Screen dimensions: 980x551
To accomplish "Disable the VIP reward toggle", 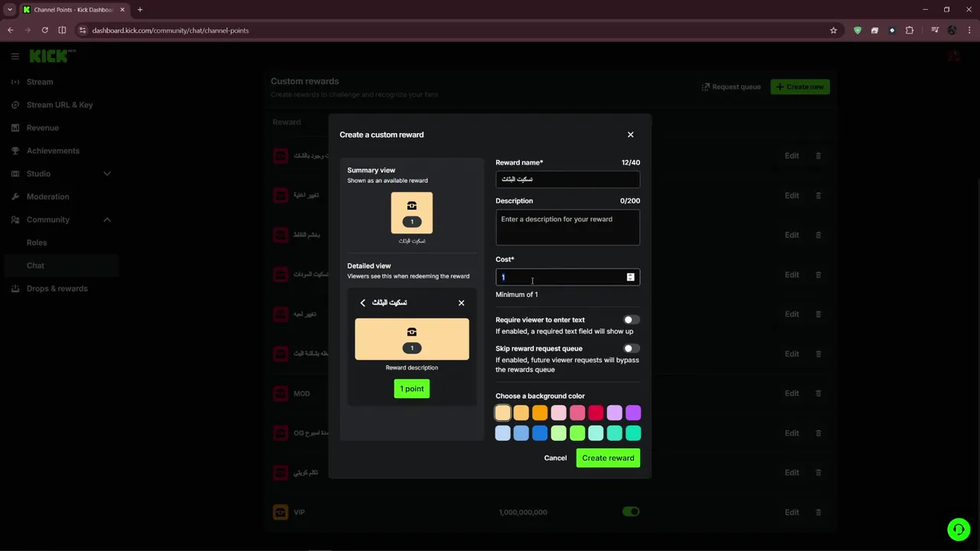I will pos(631,511).
